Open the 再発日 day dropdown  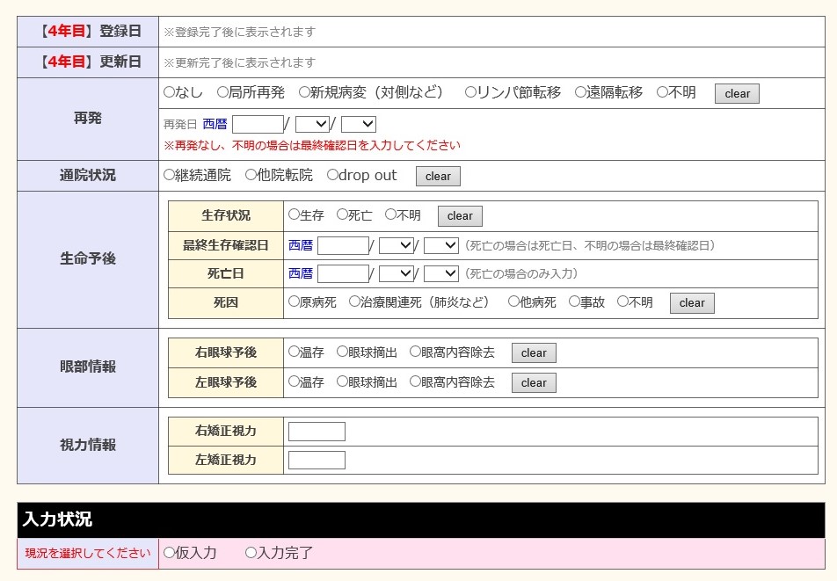point(358,125)
